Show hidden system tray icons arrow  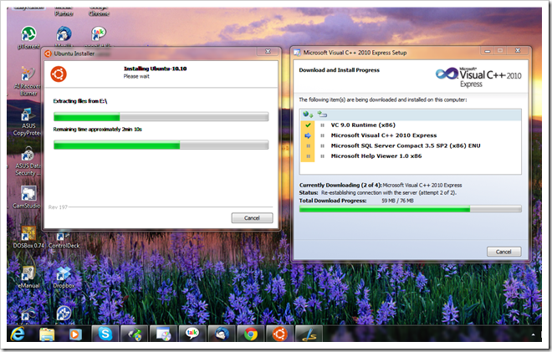click(534, 334)
